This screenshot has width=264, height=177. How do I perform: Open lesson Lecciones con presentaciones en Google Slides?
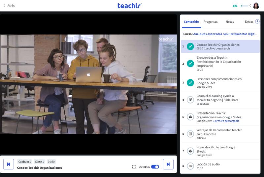220,82
